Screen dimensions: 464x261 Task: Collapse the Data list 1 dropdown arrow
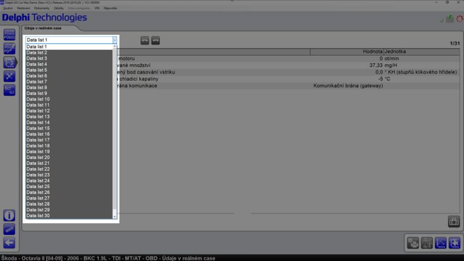tap(115, 40)
